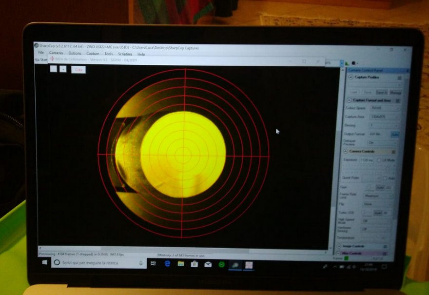Open the Mail app from the taskbar
429x295 pixels.
point(208,264)
